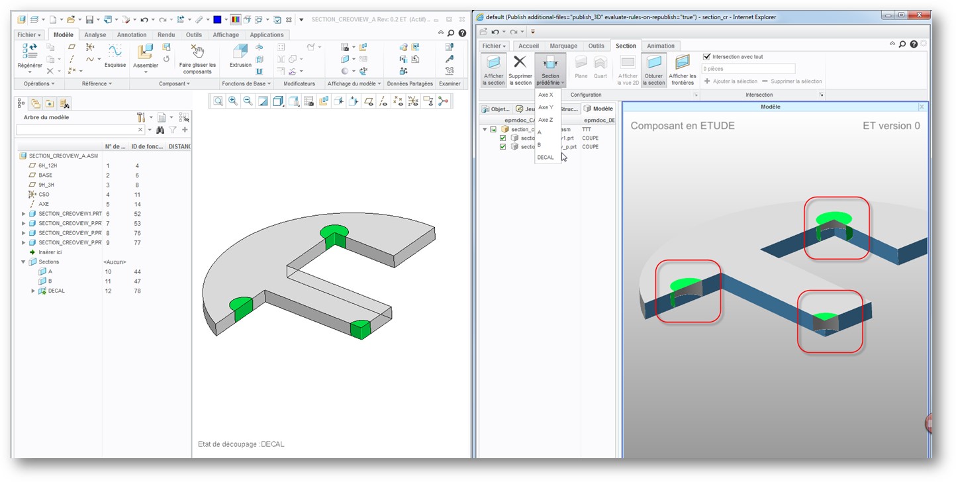The height and width of the screenshot is (482, 956).
Task: Uncheck the first COUPE part checkbox
Action: [502, 138]
